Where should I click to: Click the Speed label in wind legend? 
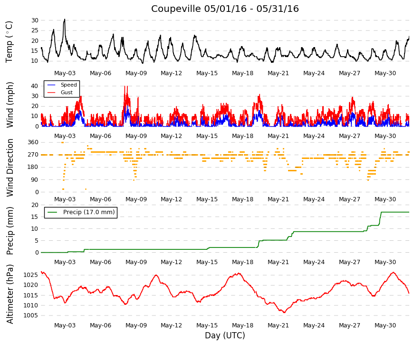tap(68, 85)
